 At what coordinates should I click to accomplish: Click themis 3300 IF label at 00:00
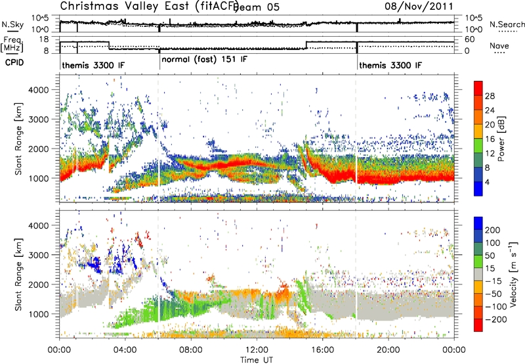pos(93,65)
